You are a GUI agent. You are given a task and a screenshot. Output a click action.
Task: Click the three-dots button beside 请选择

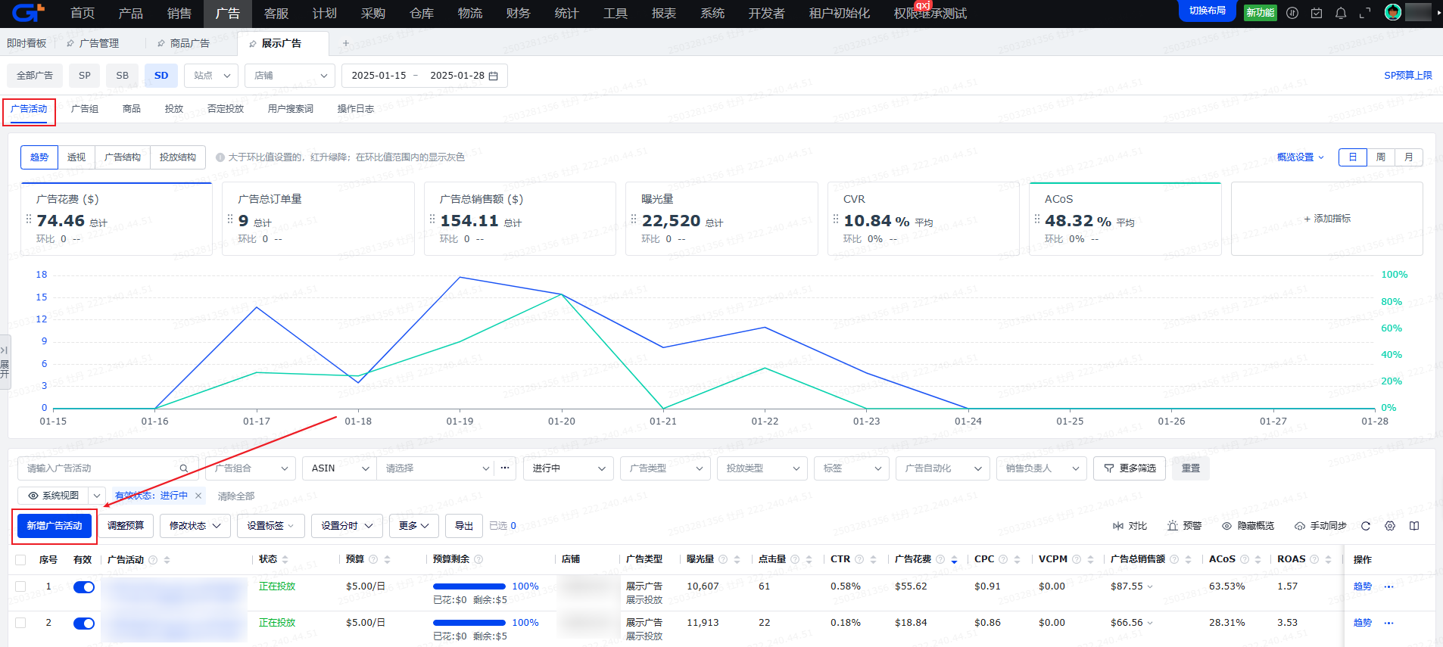tap(505, 468)
